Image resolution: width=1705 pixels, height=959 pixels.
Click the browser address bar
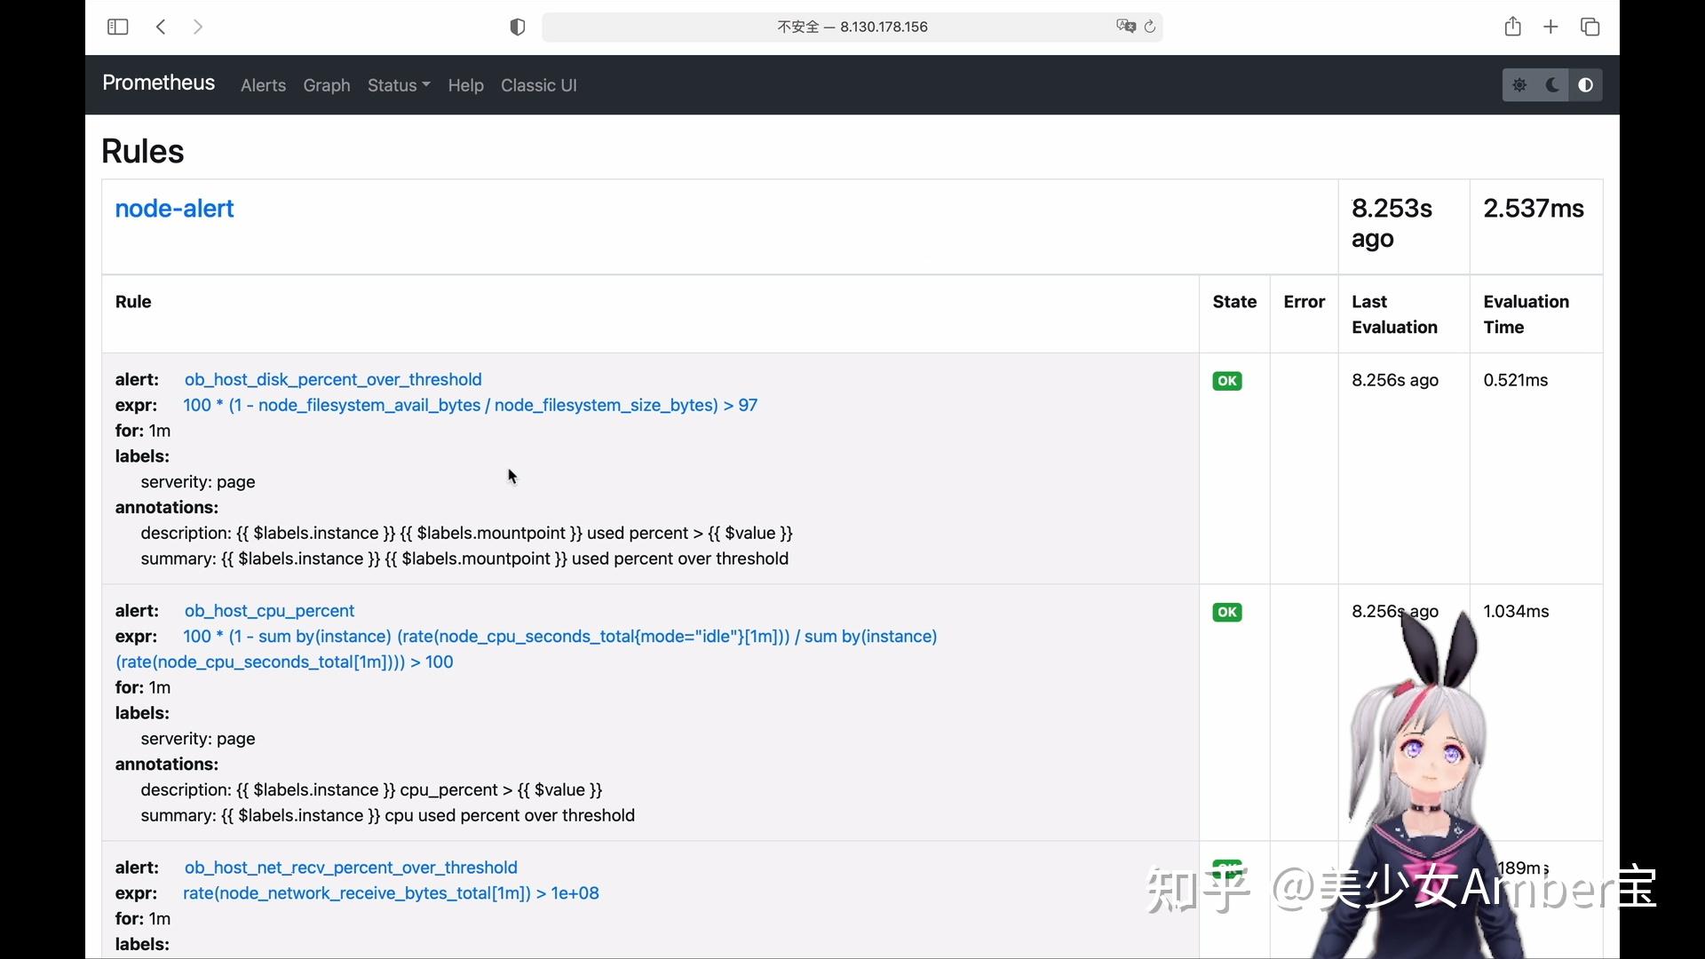(x=852, y=27)
